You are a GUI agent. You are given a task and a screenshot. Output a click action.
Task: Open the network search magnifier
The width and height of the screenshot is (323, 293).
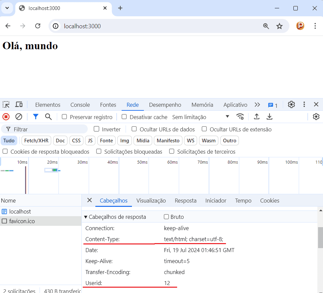[x=49, y=117]
